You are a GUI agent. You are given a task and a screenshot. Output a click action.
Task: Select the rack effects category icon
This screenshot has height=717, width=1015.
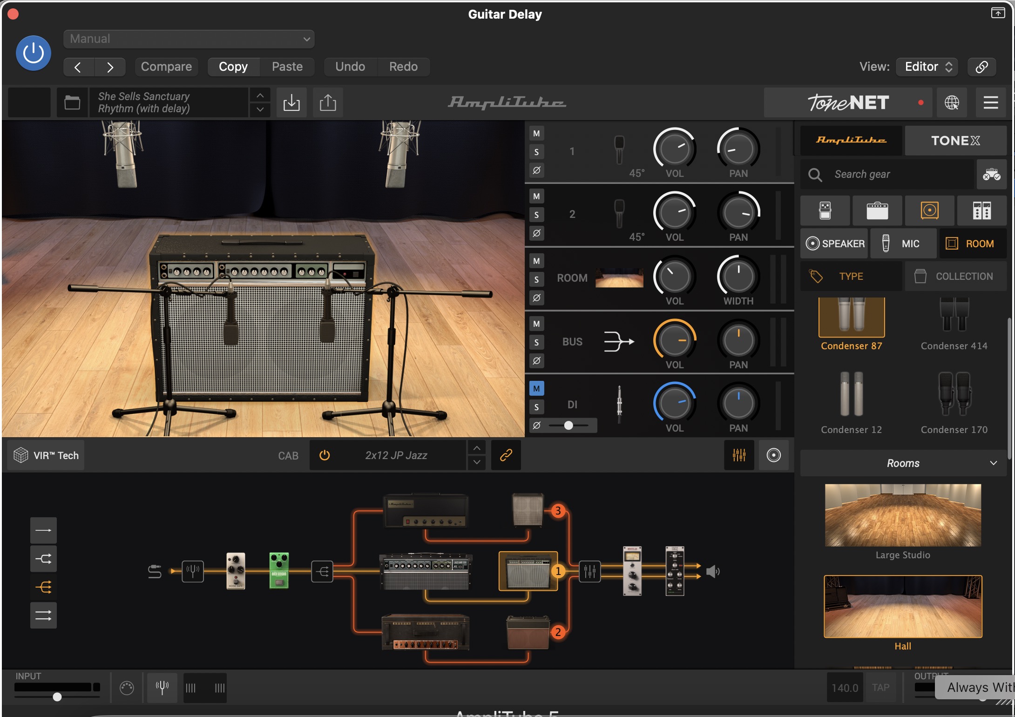981,210
